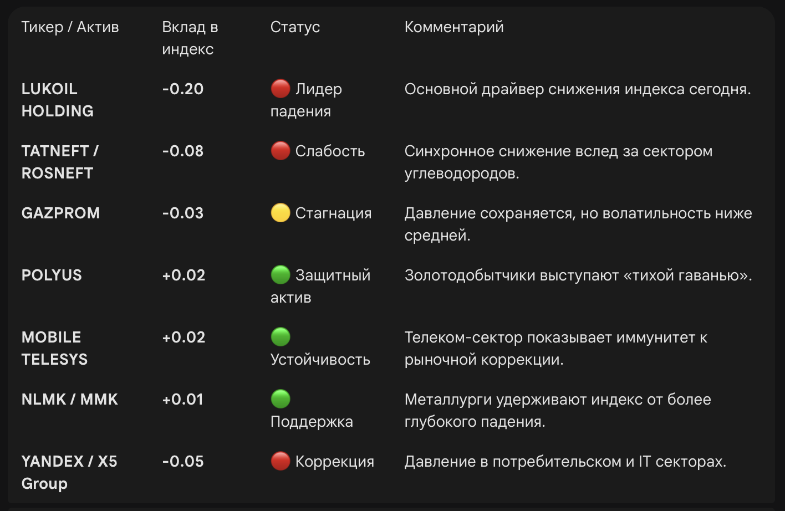
Task: Click the green circle above Устойчивость
Action: pyautogui.click(x=280, y=337)
